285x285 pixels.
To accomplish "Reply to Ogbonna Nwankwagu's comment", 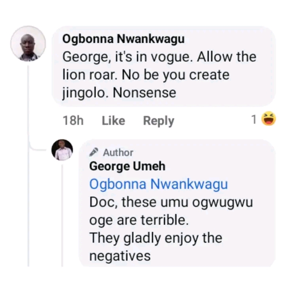I will point(158,121).
